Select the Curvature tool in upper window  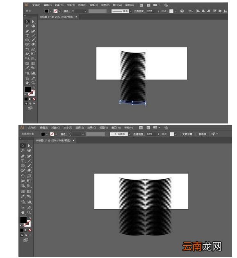coord(33,31)
